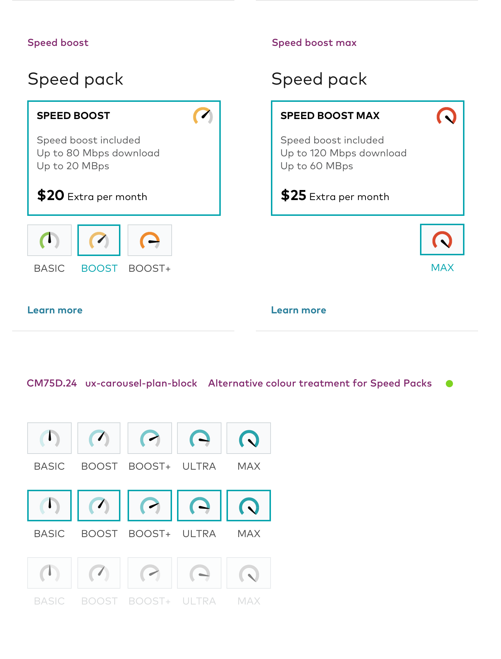This screenshot has height=659, width=501.
Task: Select the red MAX gauge tile
Action: coord(442,240)
